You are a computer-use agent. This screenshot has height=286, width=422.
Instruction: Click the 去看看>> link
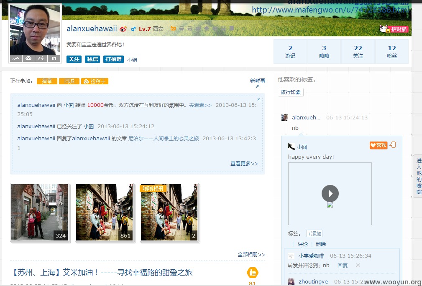click(x=200, y=105)
